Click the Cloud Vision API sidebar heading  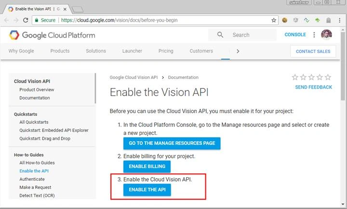pos(32,81)
